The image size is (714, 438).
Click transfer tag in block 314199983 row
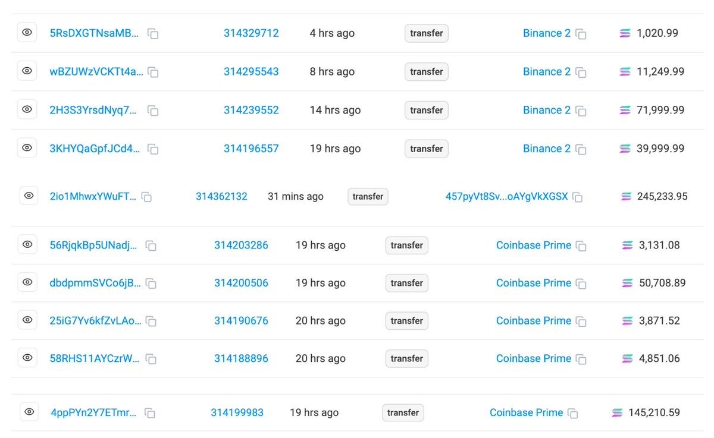(403, 412)
